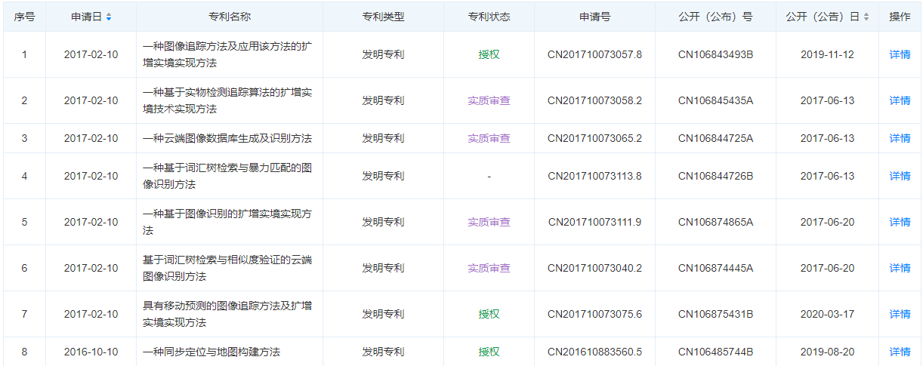Click 实质审查 status for CN201710073111.9

pos(489,222)
